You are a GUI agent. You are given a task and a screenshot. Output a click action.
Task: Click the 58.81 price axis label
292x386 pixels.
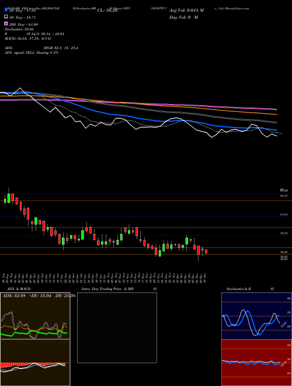284,233
